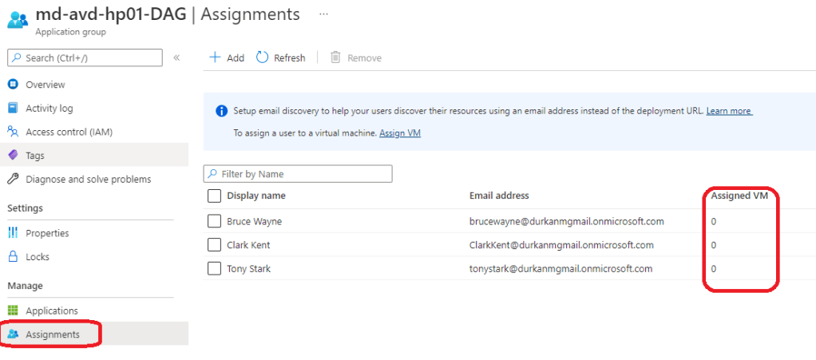Click the Overview icon in sidebar

pyautogui.click(x=13, y=85)
